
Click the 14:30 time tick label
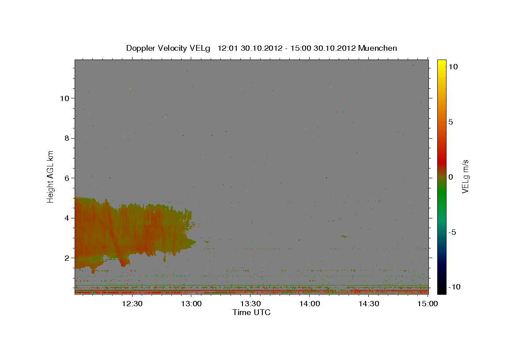369,304
